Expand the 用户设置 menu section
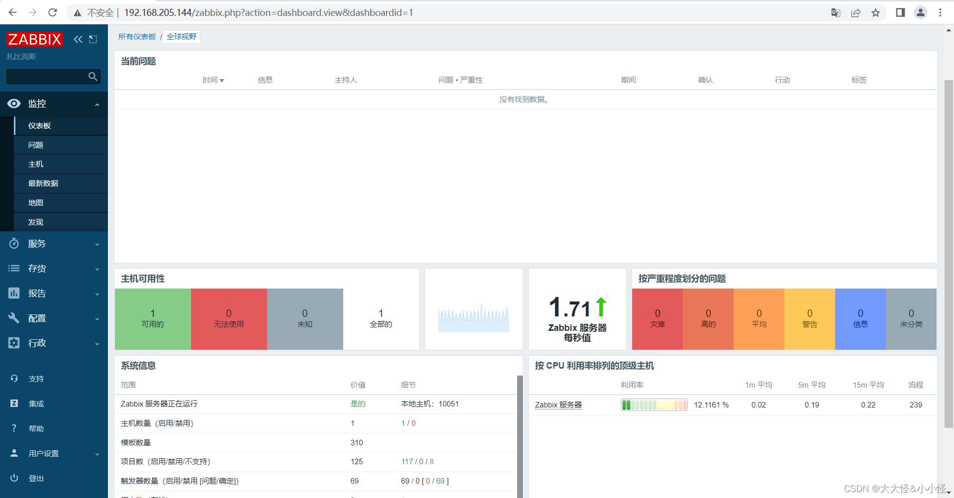Screen dimensions: 954x498 point(97,454)
